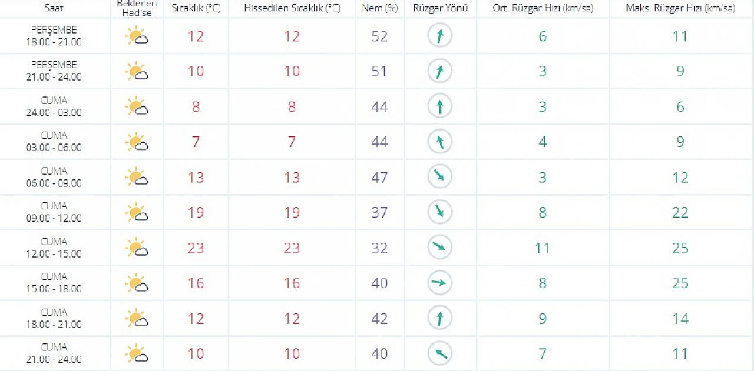
Task: Click the max wind speed value 22
Action: [x=680, y=213]
